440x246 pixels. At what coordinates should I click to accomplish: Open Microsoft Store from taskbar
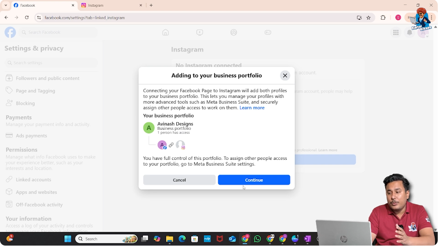pos(194,239)
